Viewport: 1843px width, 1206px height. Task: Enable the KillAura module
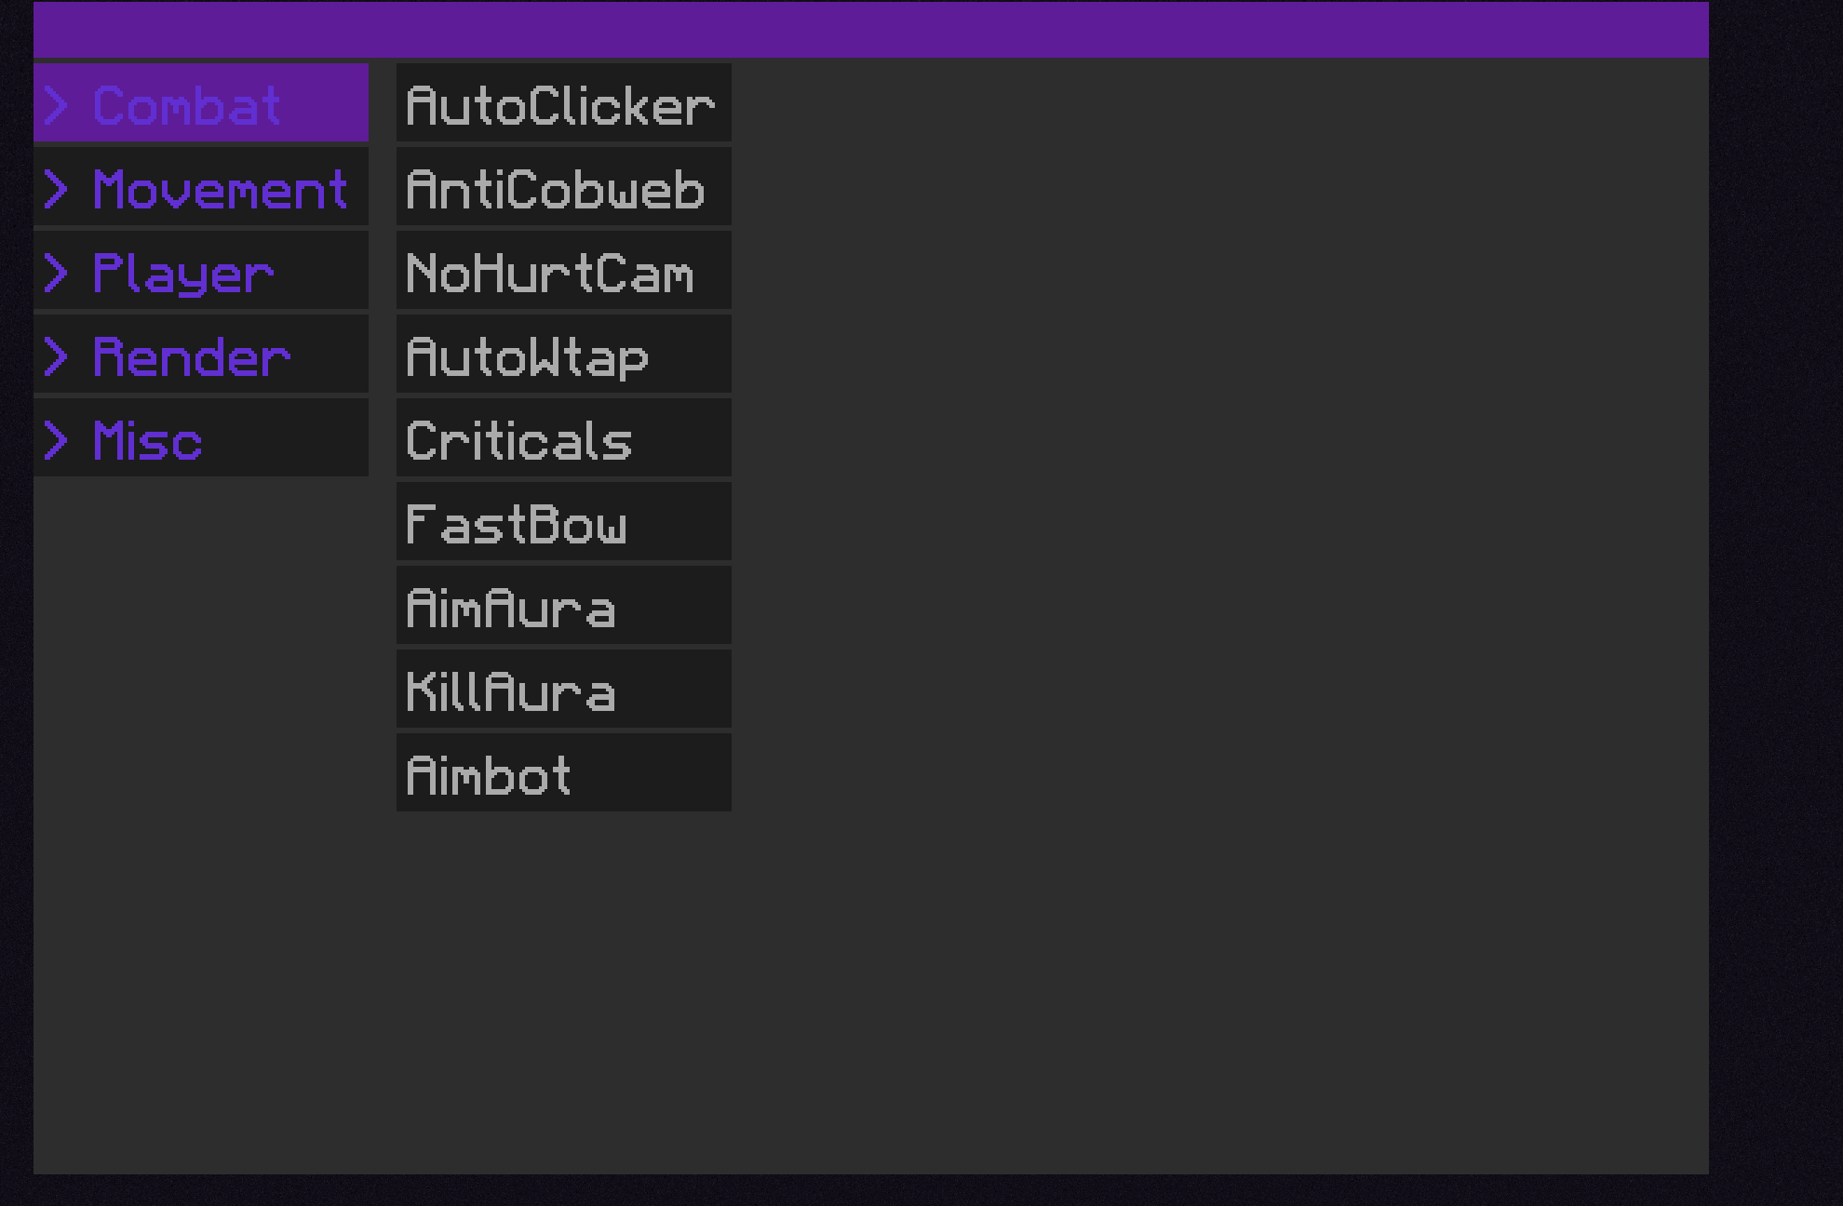564,689
